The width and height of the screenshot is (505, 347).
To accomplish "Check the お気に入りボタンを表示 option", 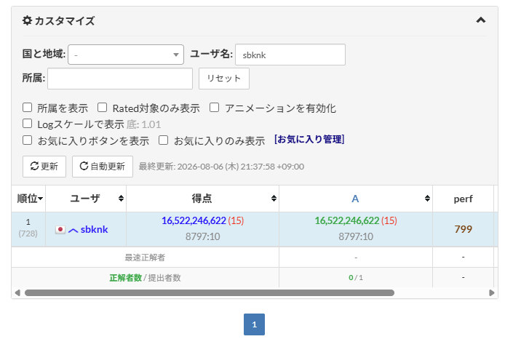I will [28, 140].
